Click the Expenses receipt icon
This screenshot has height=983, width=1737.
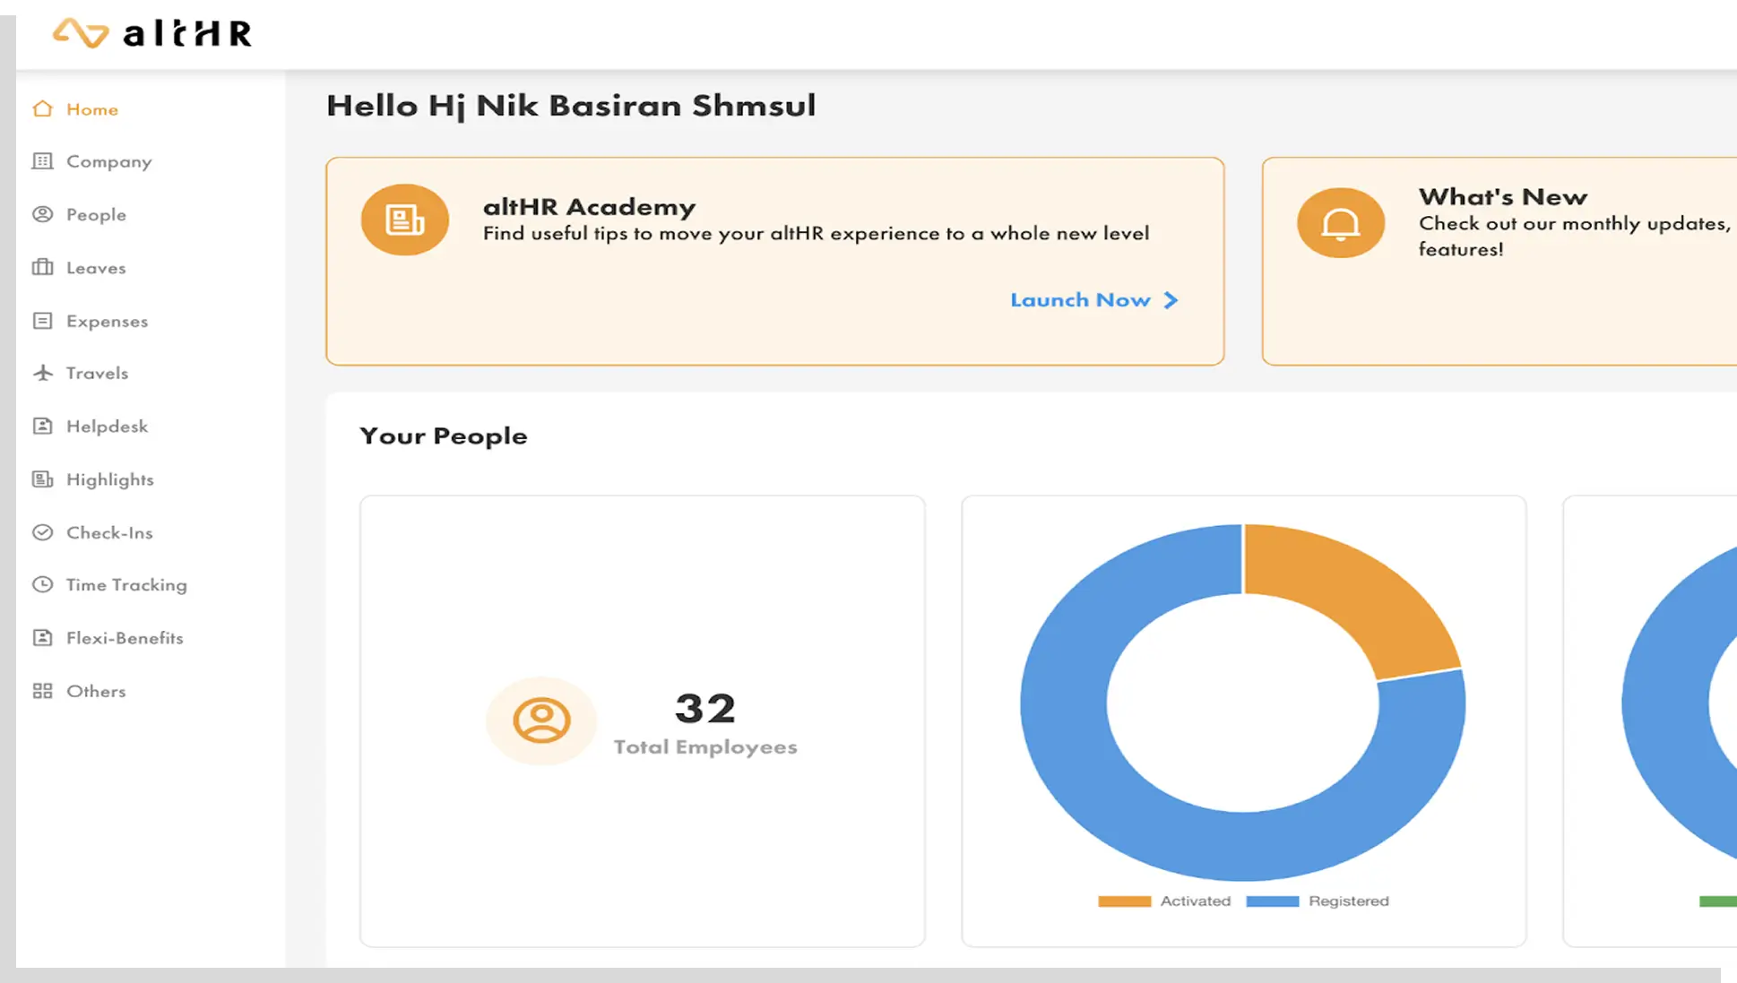[42, 321]
